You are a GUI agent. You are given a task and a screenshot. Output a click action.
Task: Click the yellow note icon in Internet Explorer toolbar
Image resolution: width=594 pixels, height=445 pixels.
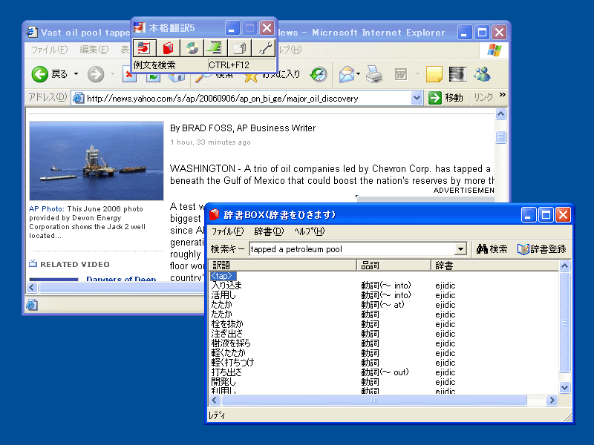[434, 74]
